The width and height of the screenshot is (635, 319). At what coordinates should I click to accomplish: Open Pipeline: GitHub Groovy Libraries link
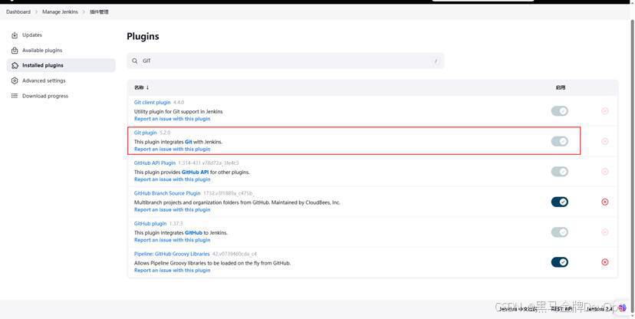(x=172, y=254)
